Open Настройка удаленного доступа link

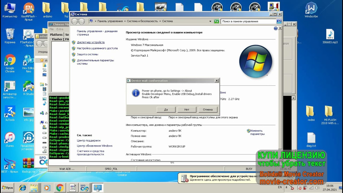[x=97, y=48]
